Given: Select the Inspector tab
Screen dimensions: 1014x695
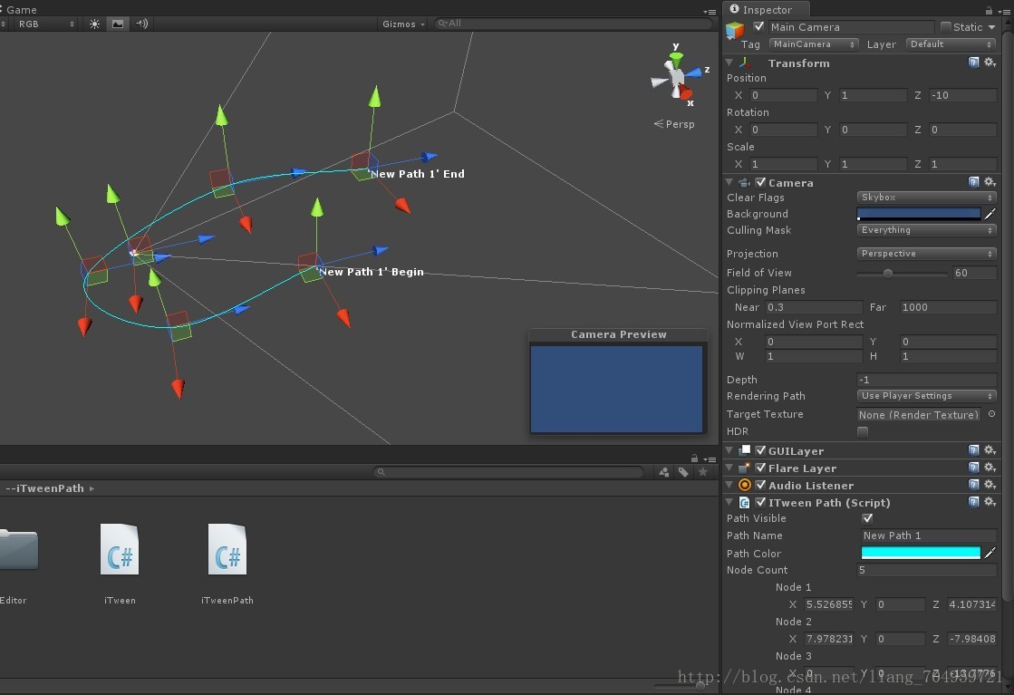Looking at the screenshot, I should pyautogui.click(x=767, y=10).
